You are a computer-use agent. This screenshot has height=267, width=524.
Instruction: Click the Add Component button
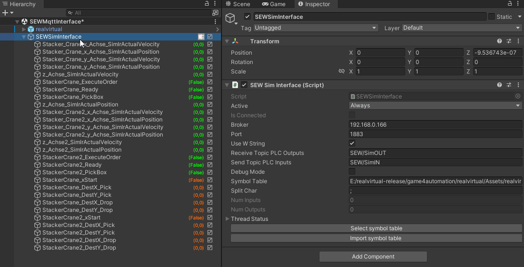[x=373, y=257]
